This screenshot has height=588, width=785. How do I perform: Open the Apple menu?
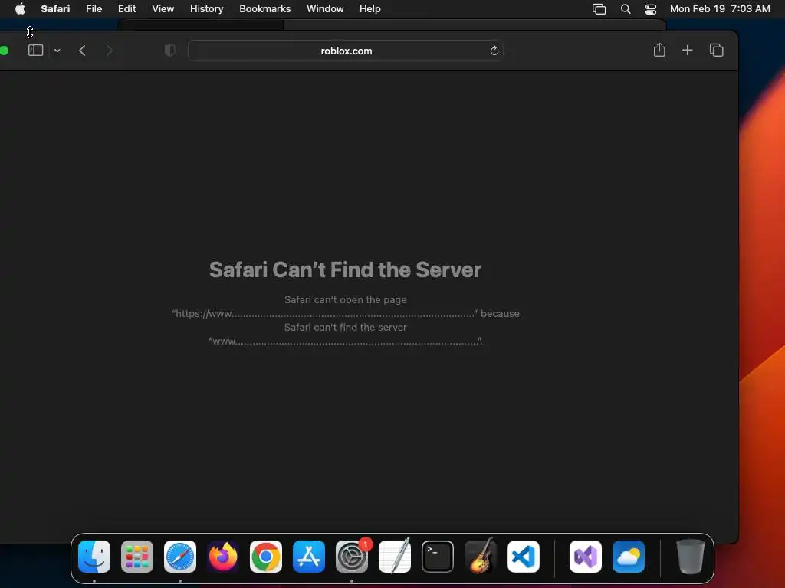(x=20, y=8)
